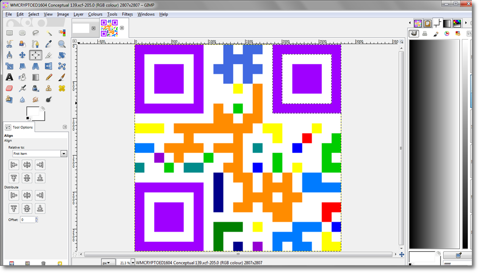Select the Rotate tool
The image size is (479, 273).
point(62,55)
